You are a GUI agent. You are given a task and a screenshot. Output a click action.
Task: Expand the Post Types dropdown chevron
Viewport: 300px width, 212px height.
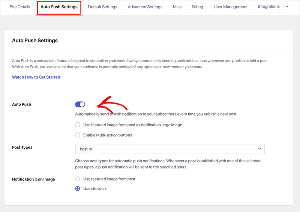[259, 149]
